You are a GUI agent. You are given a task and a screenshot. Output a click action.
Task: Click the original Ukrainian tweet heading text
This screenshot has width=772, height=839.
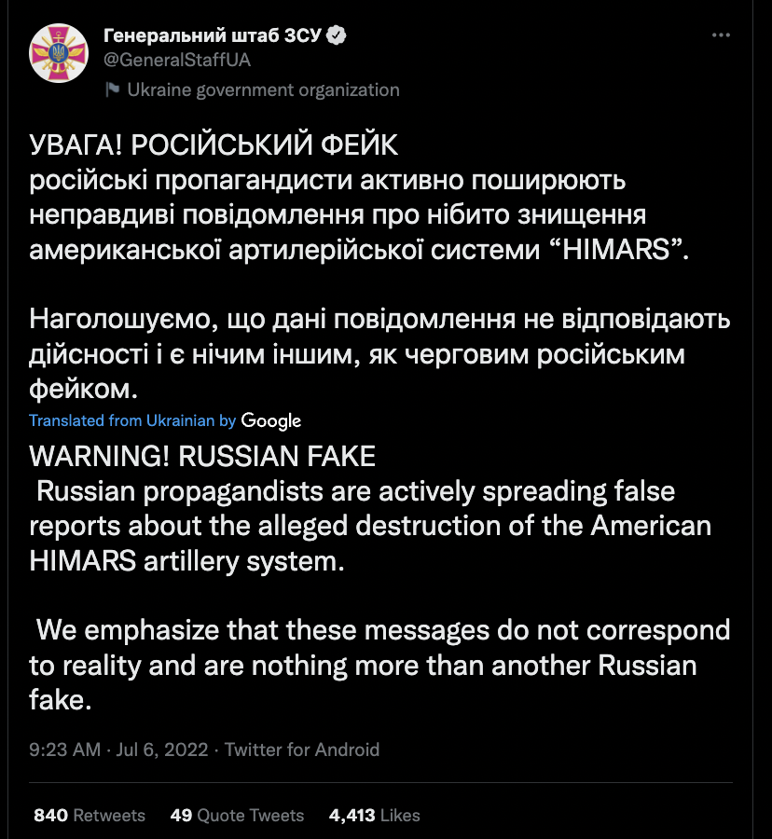pos(214,145)
